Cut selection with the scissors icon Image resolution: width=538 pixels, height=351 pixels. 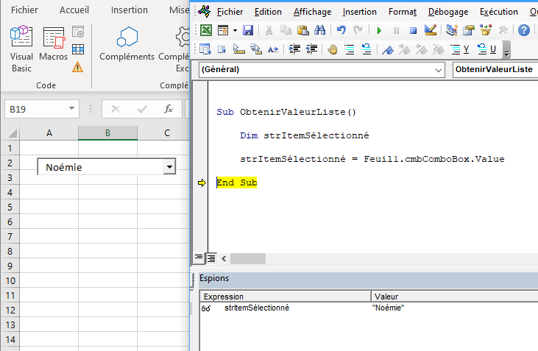point(269,30)
